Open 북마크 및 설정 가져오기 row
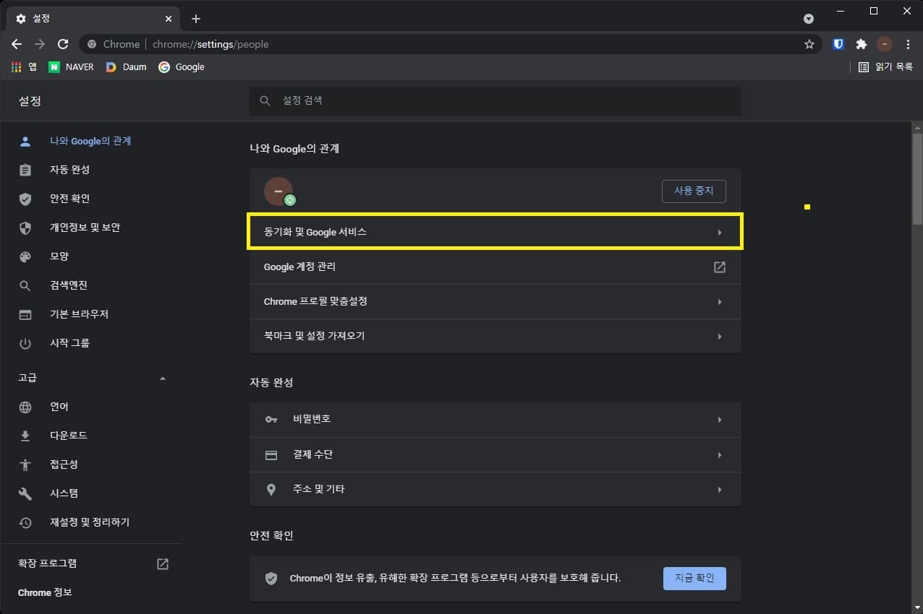Screen dimensions: 923x614 [495, 336]
